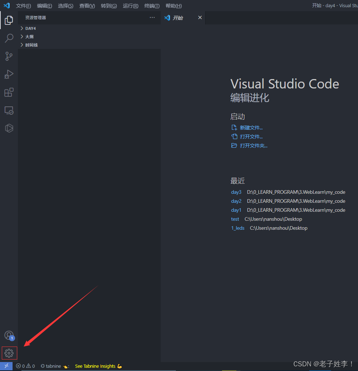Open recent folder 1_leds

tap(238, 228)
